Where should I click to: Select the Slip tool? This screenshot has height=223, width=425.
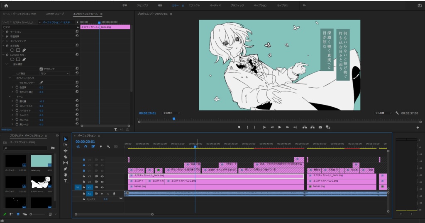[x=65, y=163]
